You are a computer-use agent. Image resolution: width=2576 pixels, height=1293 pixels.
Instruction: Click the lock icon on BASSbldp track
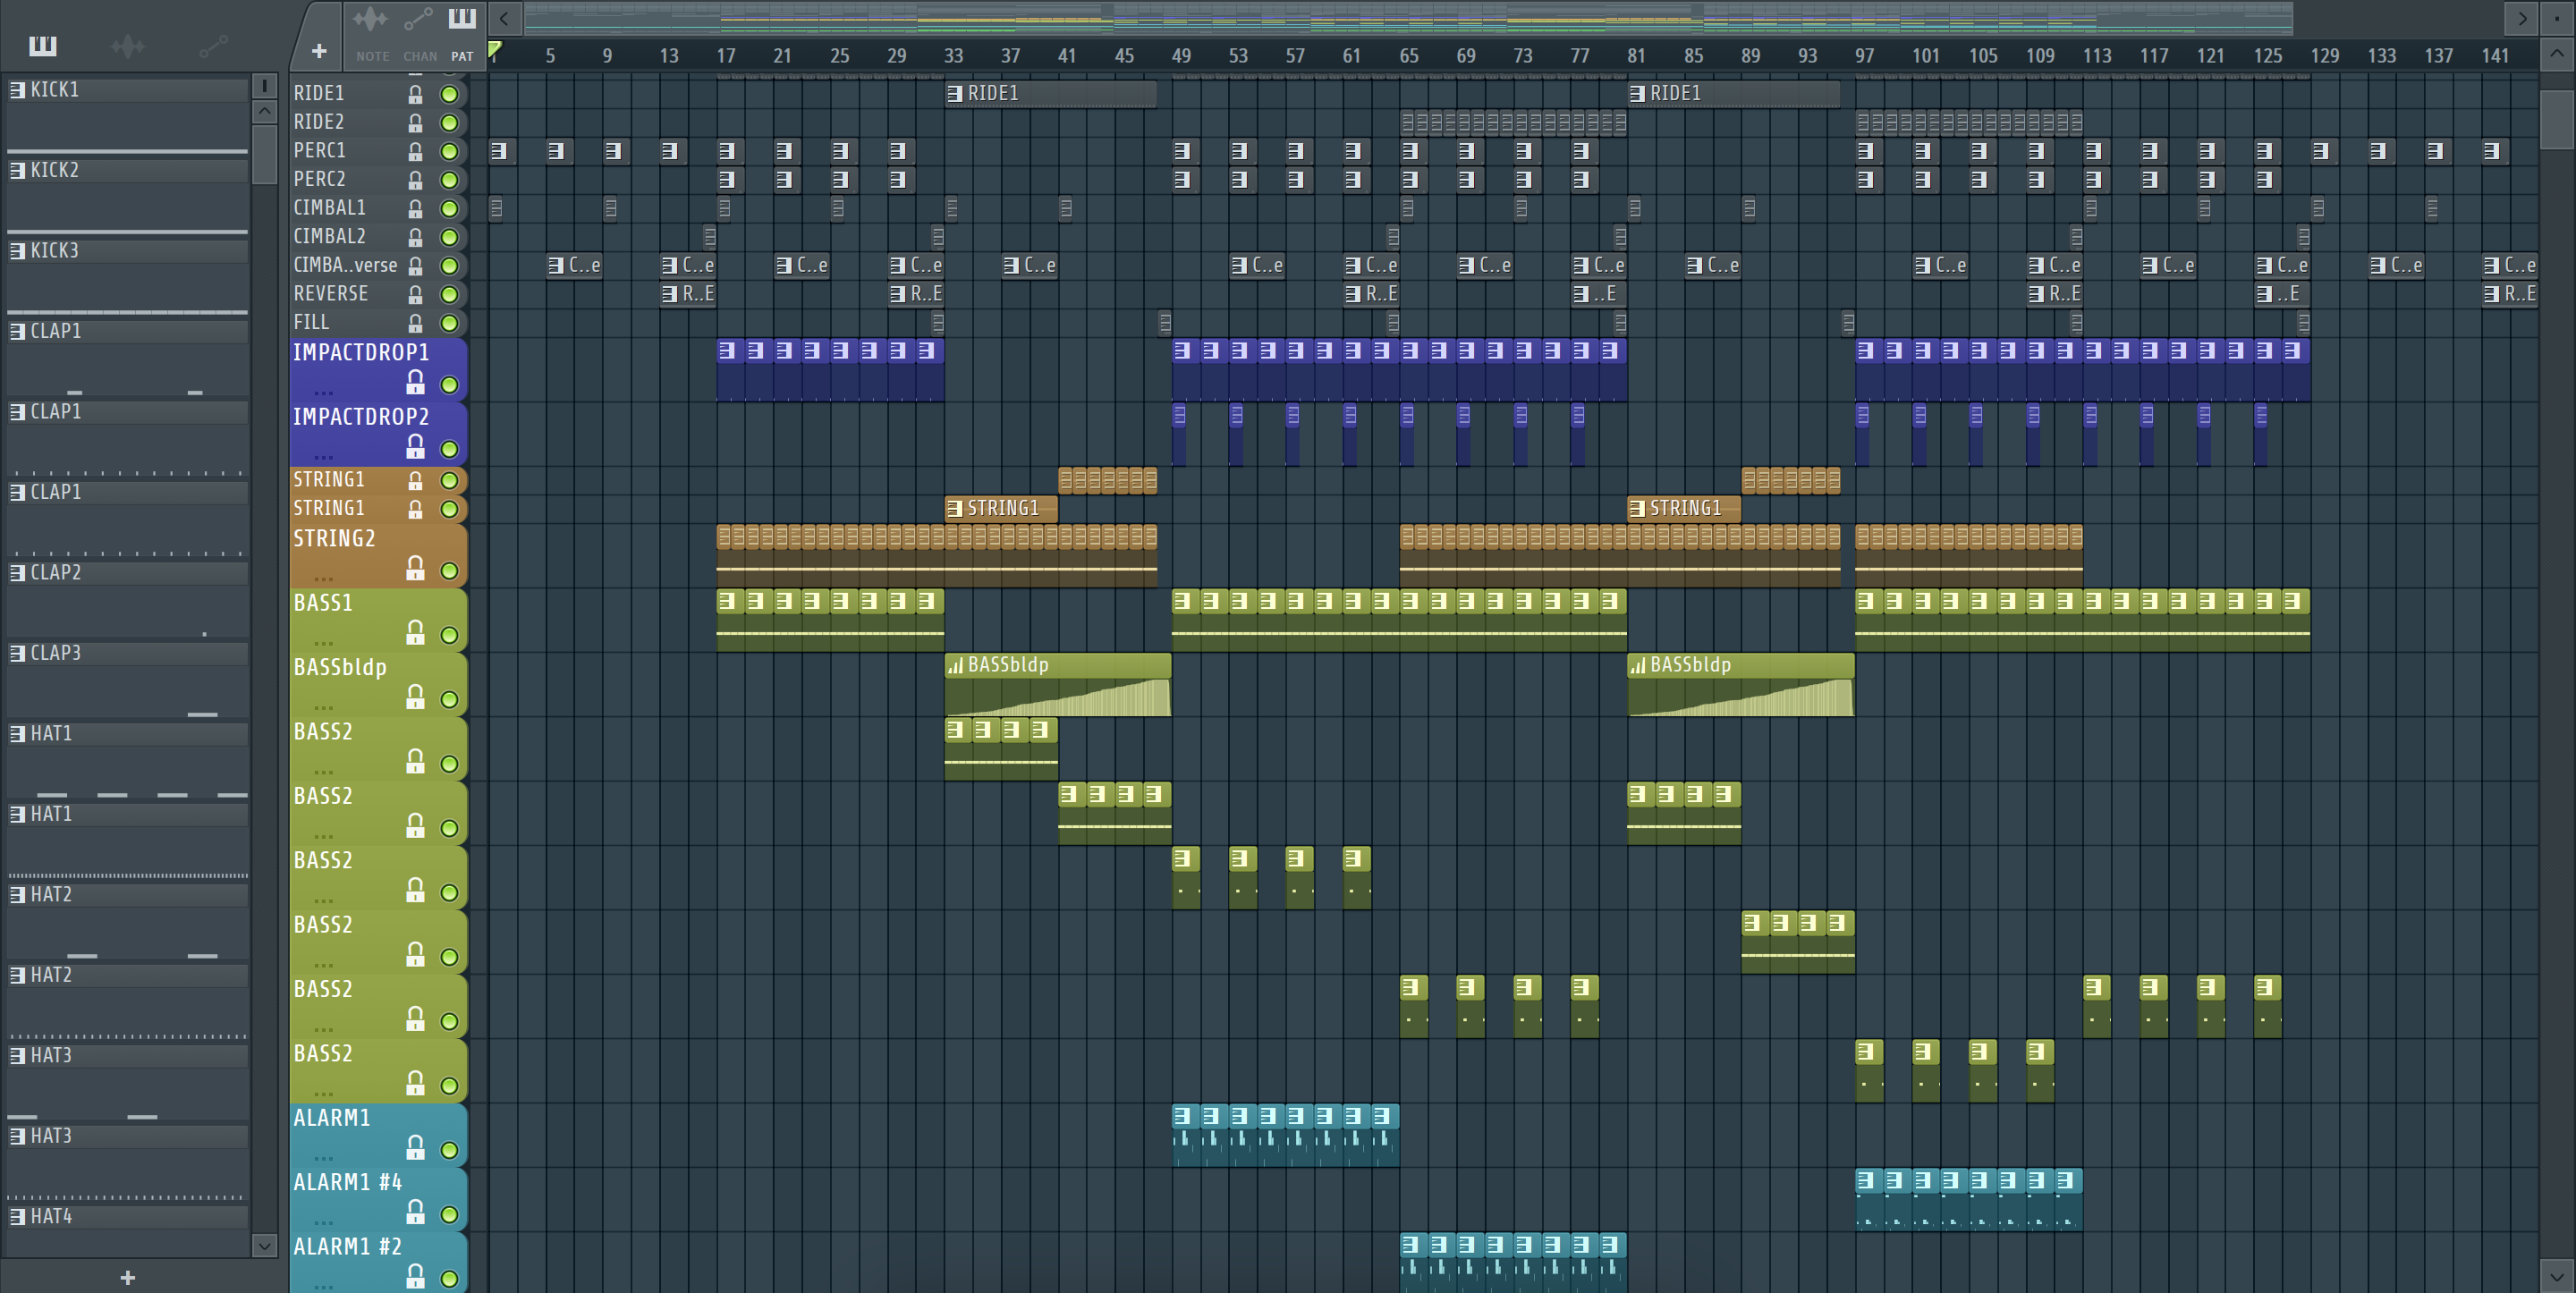pyautogui.click(x=415, y=697)
